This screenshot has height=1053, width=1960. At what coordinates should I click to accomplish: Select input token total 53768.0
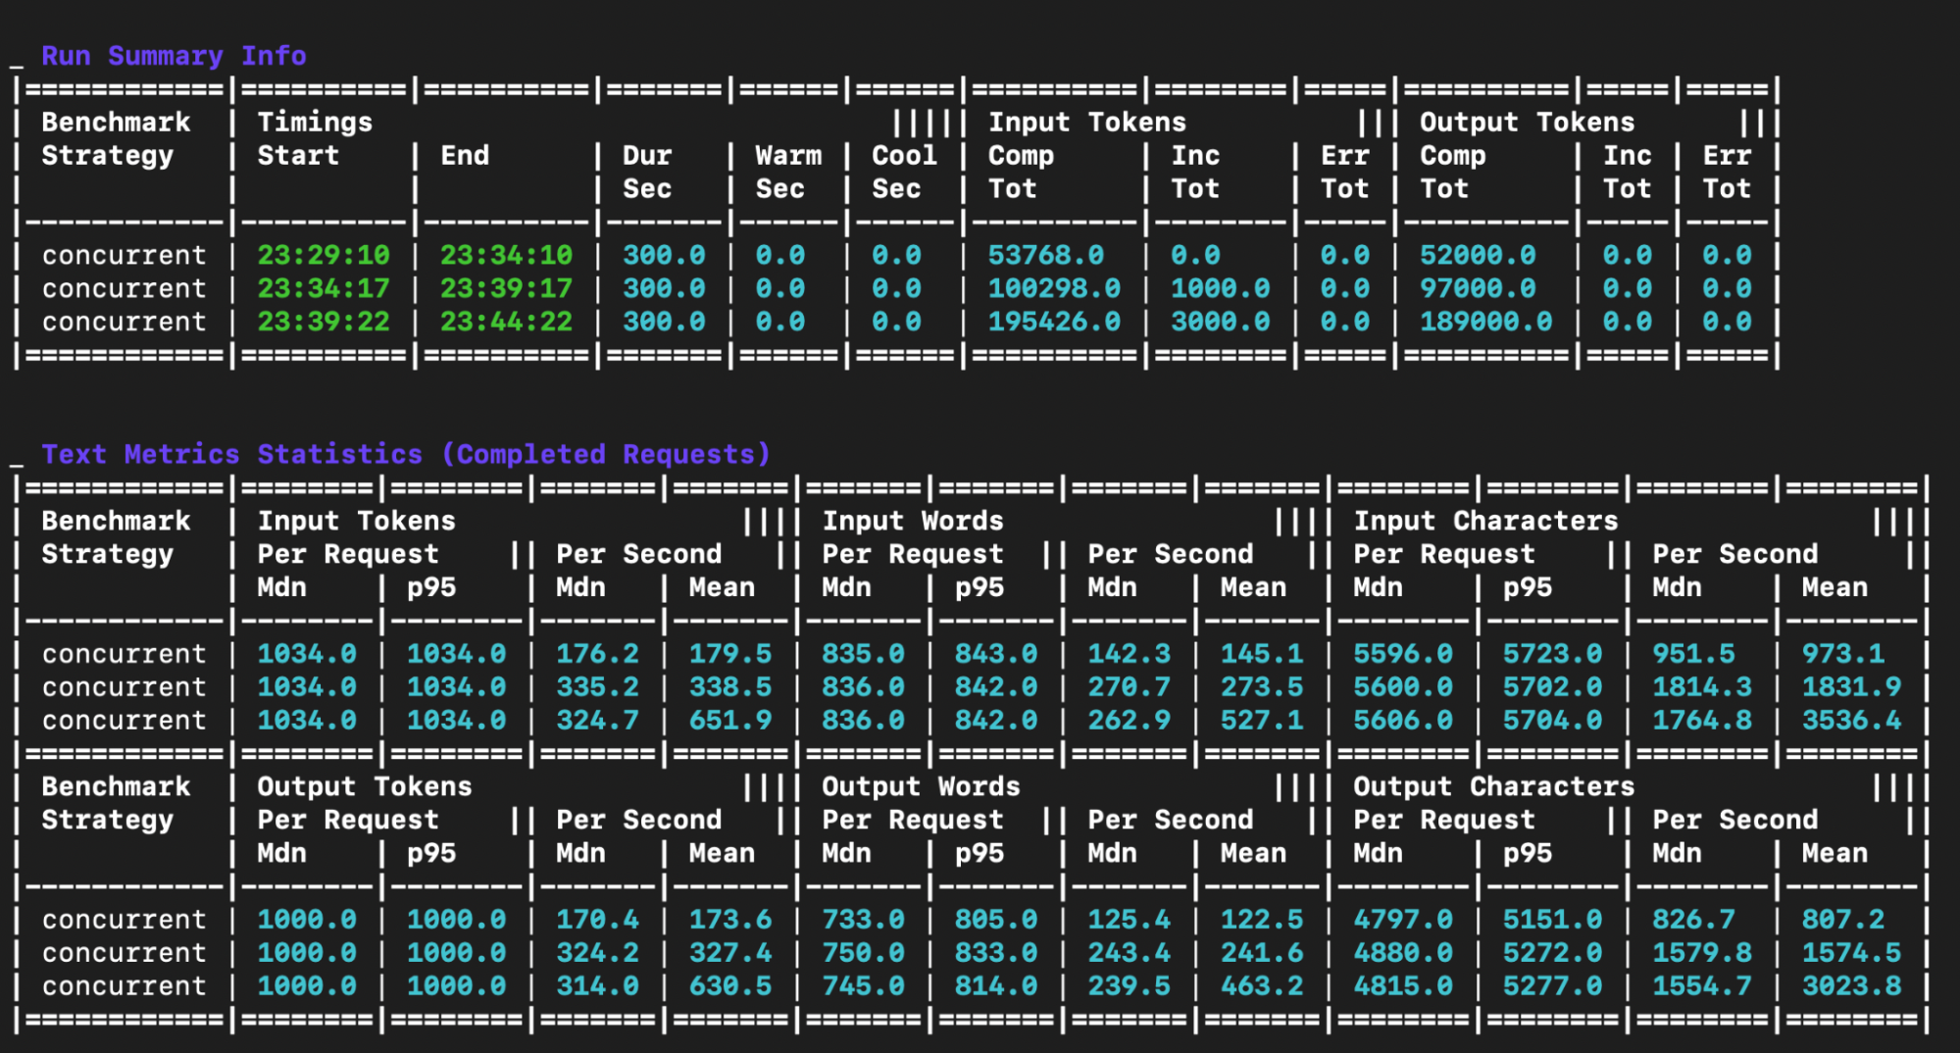[x=1045, y=256]
